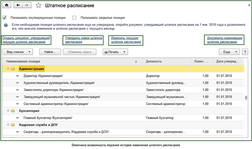Open link Утвердить новое штатное расписание
Image resolution: width=252 pixels, height=149 pixels.
pyautogui.click(x=84, y=40)
